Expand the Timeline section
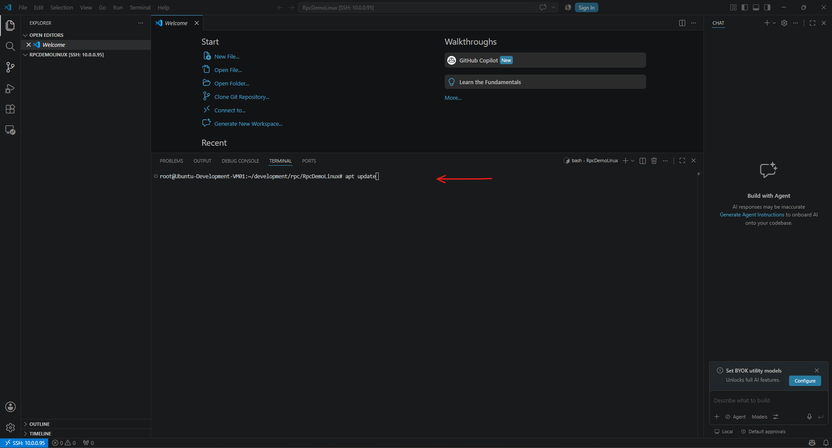832x448 pixels. (x=86, y=434)
